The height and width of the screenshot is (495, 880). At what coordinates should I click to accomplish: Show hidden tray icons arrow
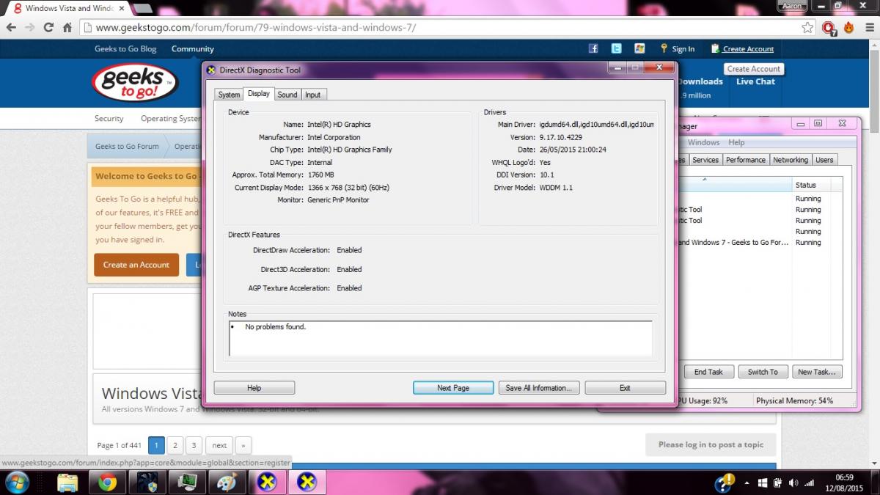click(746, 483)
